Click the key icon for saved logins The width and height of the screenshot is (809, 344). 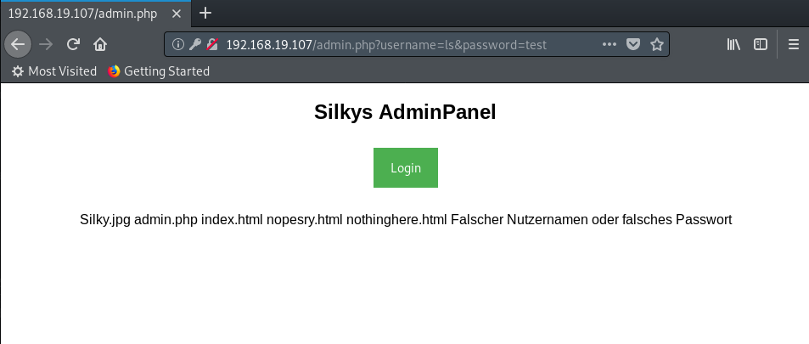pyautogui.click(x=194, y=44)
